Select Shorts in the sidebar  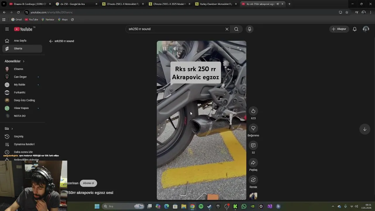click(22, 49)
